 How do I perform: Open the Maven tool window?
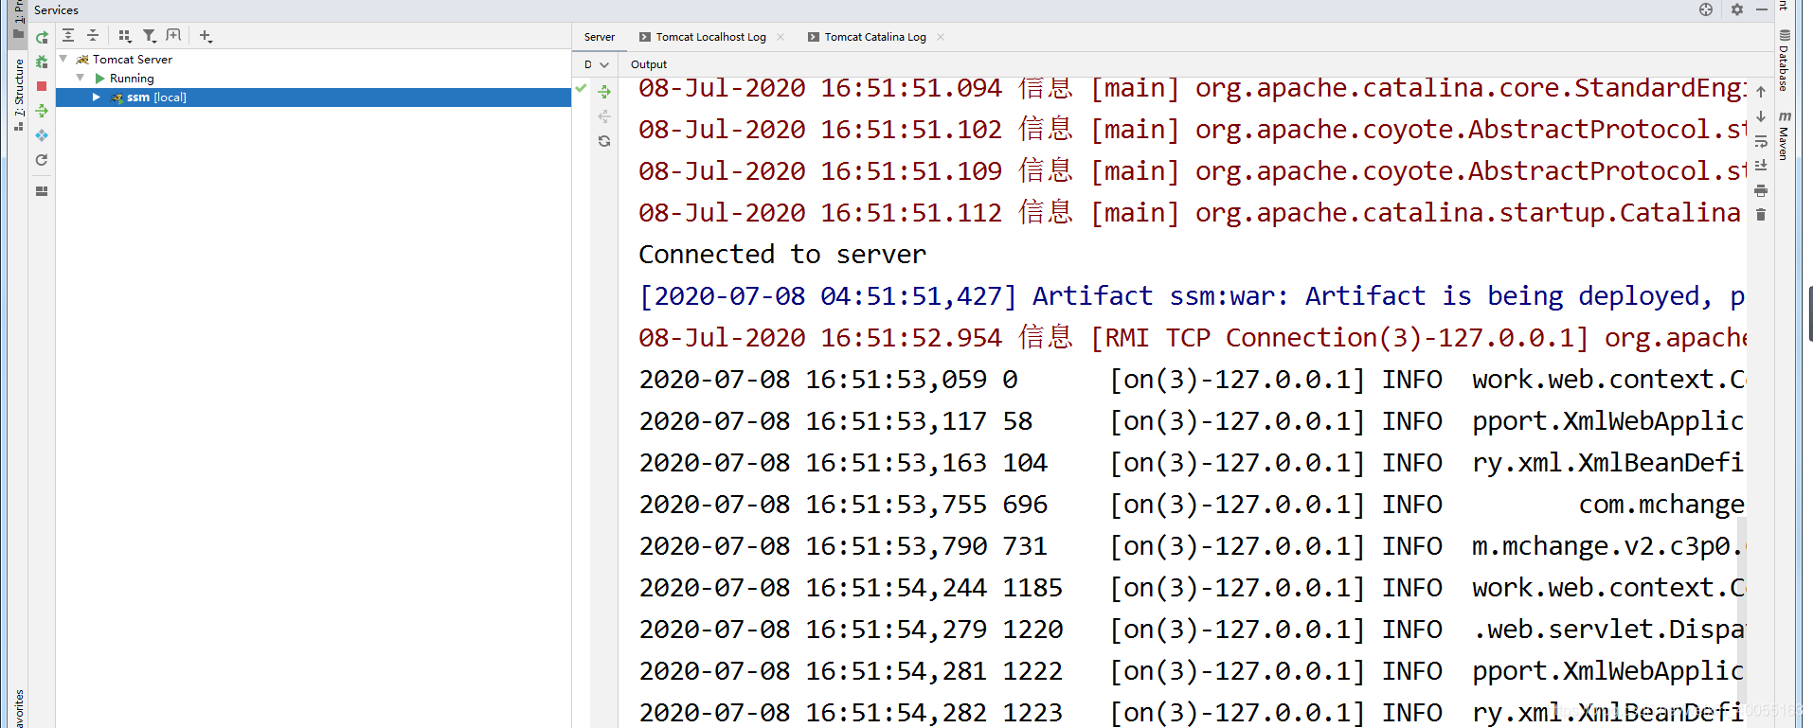pyautogui.click(x=1784, y=135)
